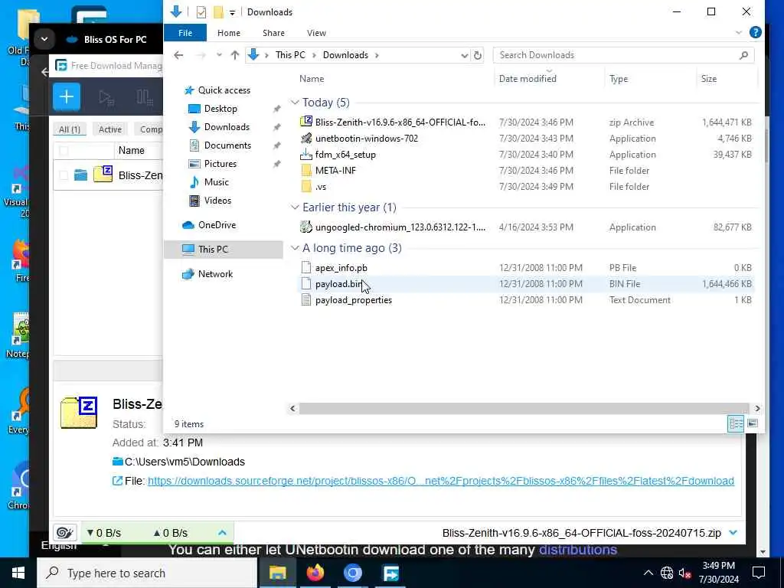
Task: Open the dropdown arrow next to the Bliss-Zenith zip filename
Action: tap(733, 533)
